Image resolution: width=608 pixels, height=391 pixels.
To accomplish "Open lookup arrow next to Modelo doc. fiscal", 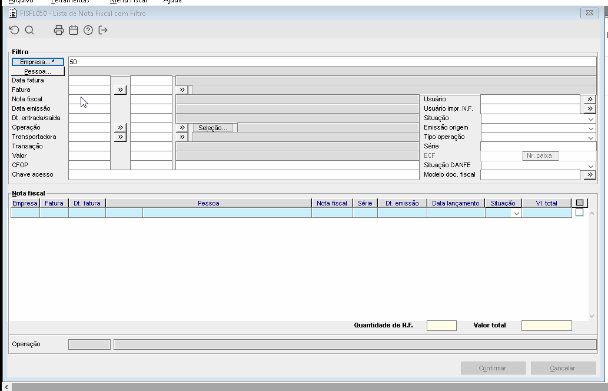I will pos(590,175).
